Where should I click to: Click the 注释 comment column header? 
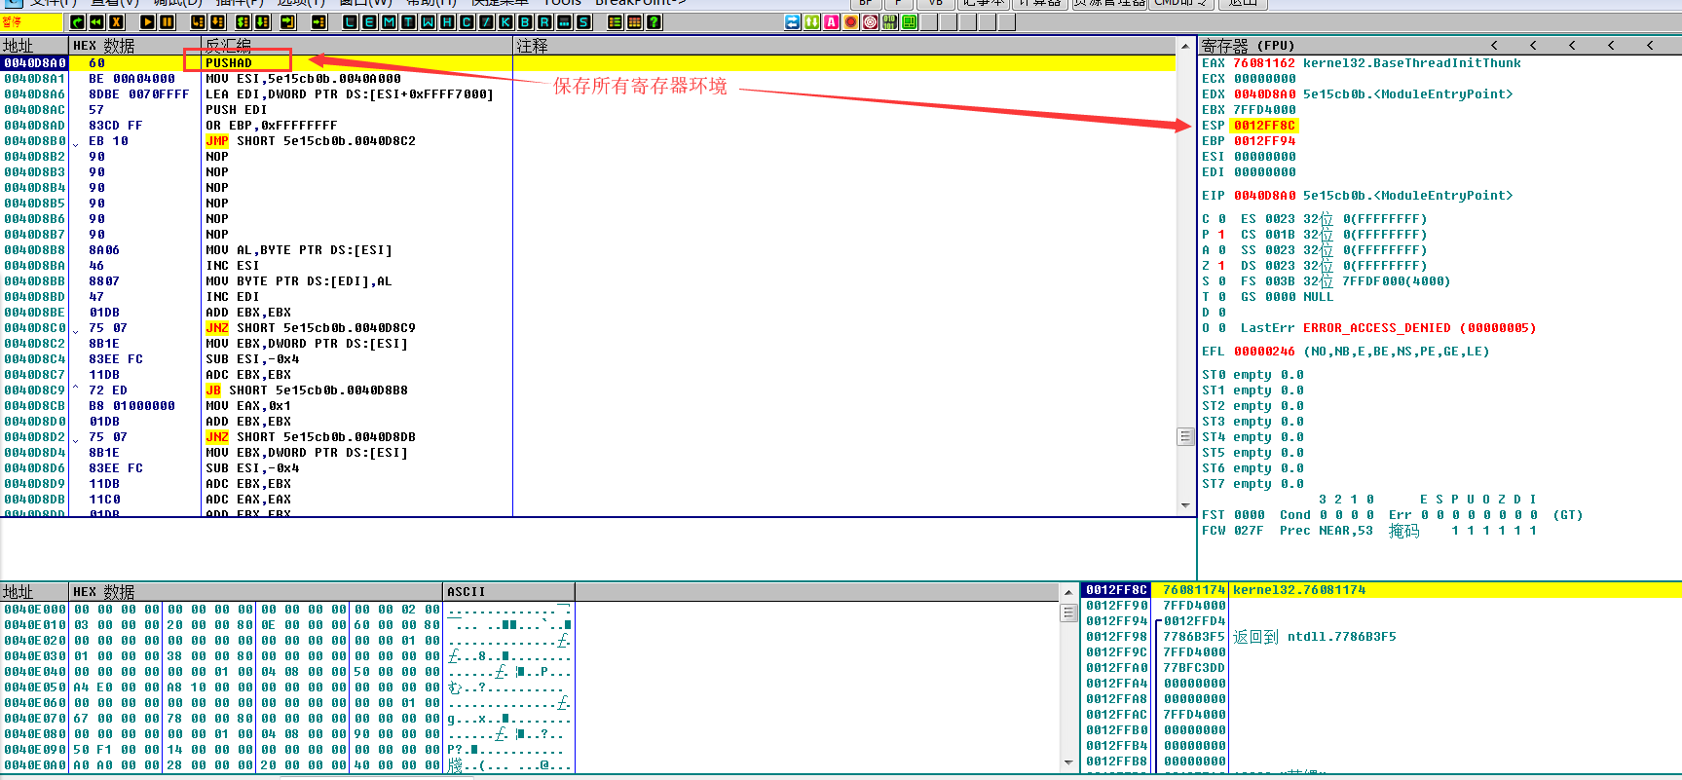click(844, 46)
